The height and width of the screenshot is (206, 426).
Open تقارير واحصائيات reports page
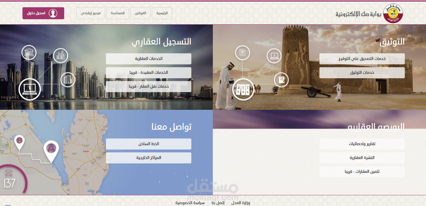[362, 144]
